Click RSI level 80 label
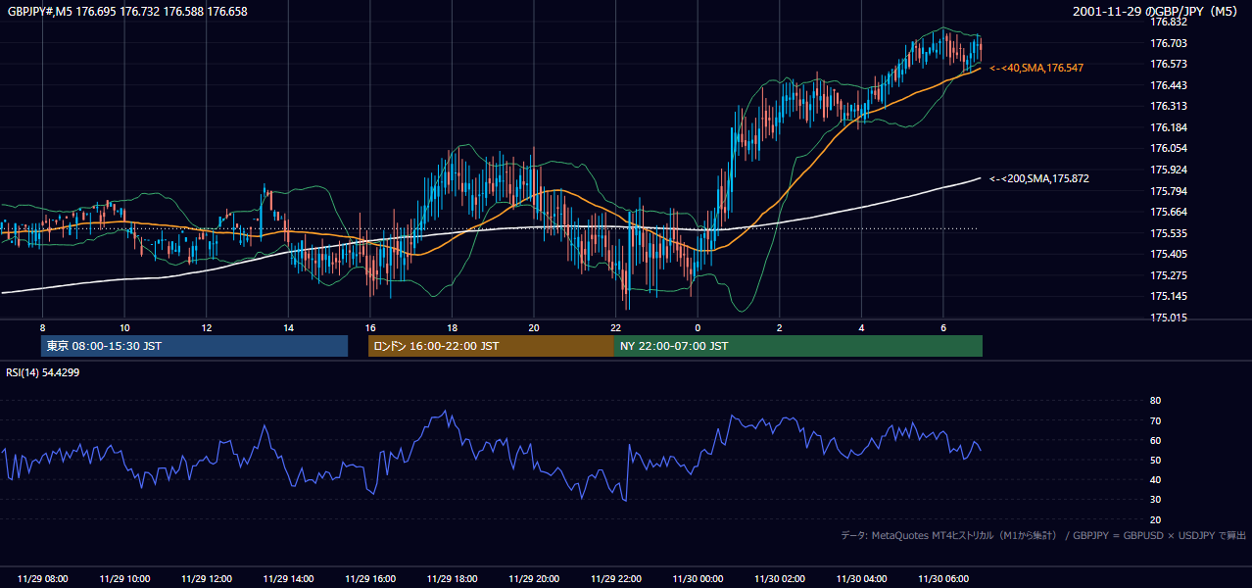The width and height of the screenshot is (1252, 588). (x=1155, y=401)
